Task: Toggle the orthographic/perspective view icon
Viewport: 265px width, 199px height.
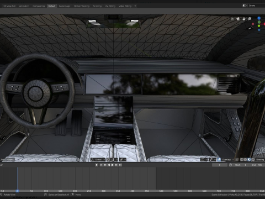Action: pos(232,19)
